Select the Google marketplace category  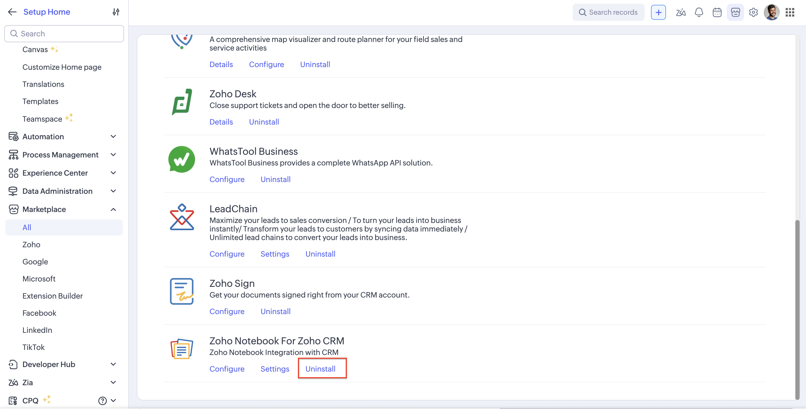click(35, 262)
